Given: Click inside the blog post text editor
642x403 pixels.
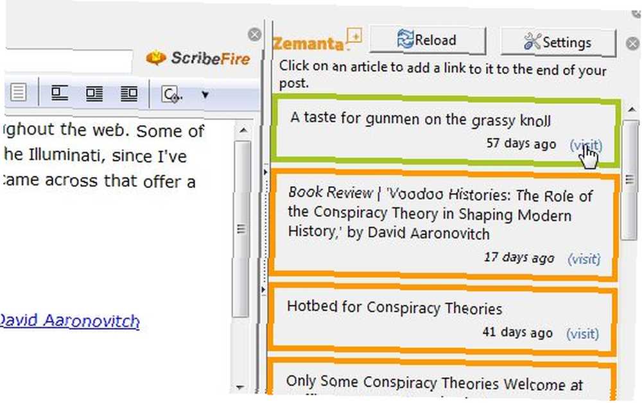Looking at the screenshot, I should point(117,253).
